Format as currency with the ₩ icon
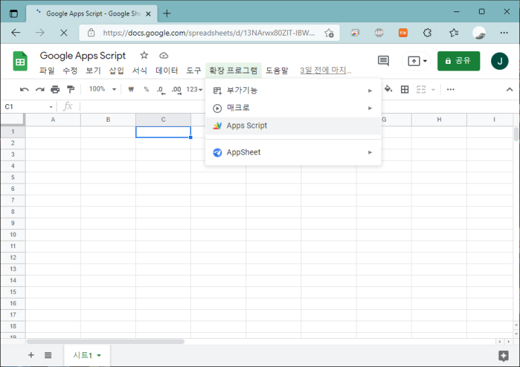Screen dimensions: 520x367 tap(131, 89)
